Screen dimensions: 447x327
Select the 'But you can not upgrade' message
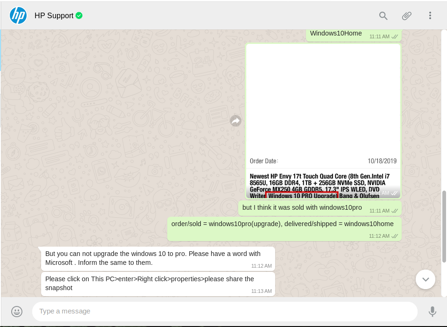tap(158, 259)
